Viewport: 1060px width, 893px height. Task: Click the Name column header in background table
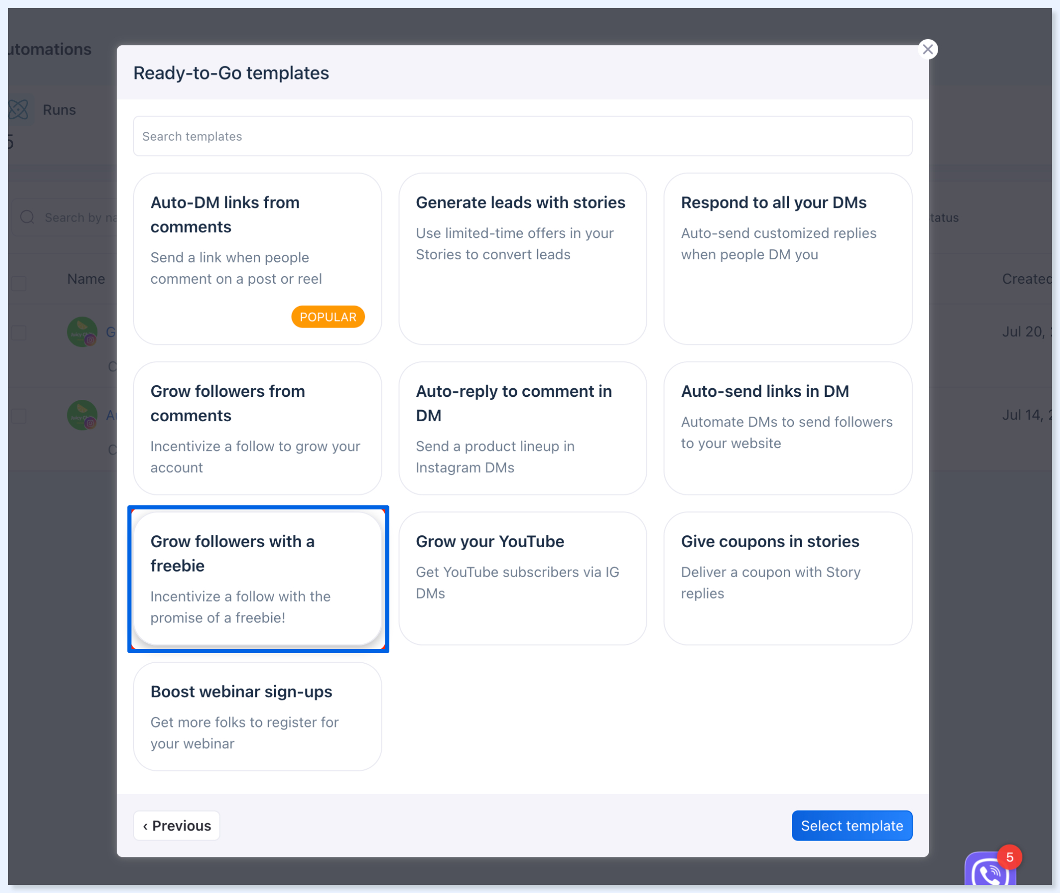(86, 279)
